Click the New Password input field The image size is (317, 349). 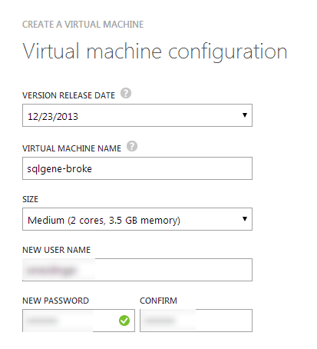click(x=78, y=321)
